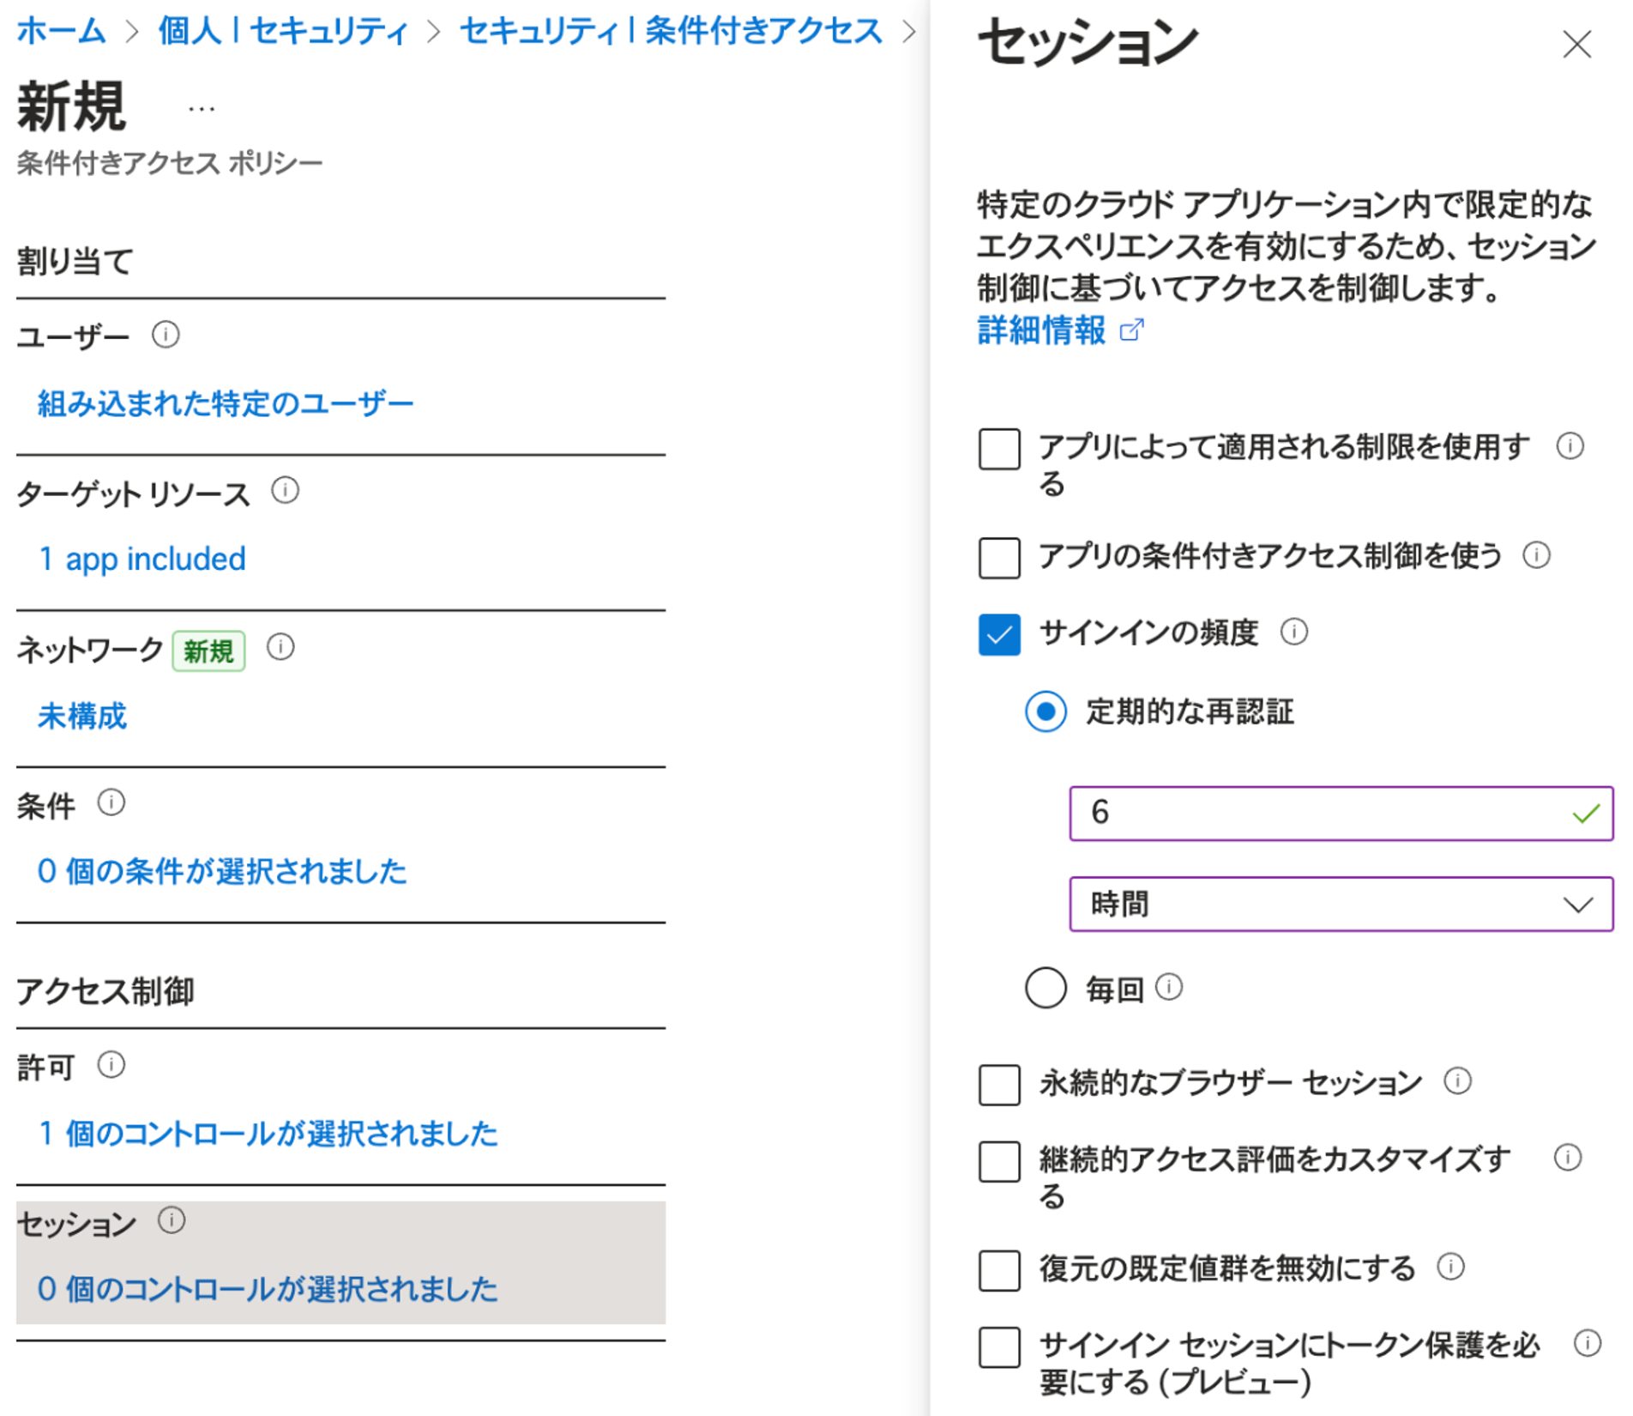Click 未構成 under ネットワーク
Image resolution: width=1633 pixels, height=1416 pixels.
(81, 717)
